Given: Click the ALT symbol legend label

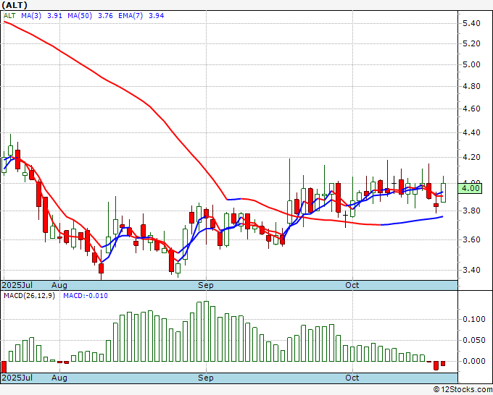Looking at the screenshot, I should (x=9, y=14).
